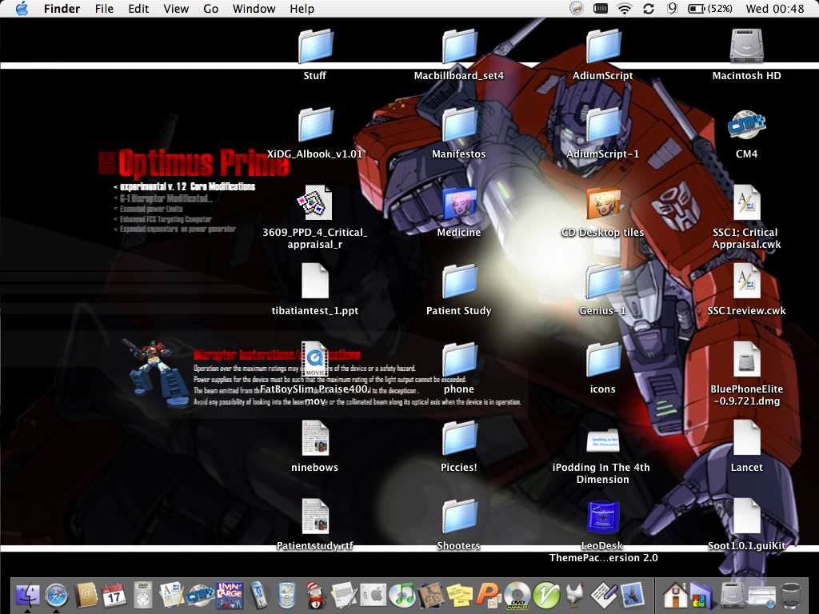Launch iTunes from the dock

[x=402, y=594]
